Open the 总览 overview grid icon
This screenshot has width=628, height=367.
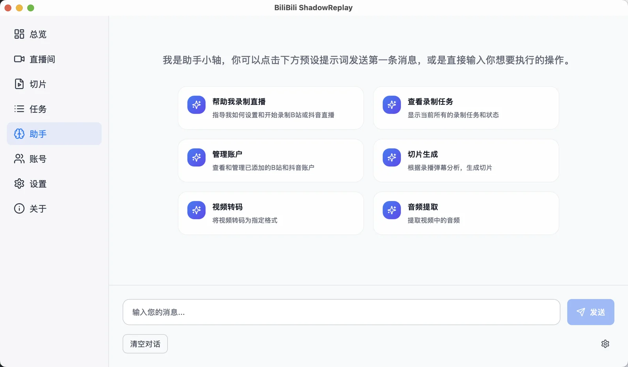(x=19, y=34)
